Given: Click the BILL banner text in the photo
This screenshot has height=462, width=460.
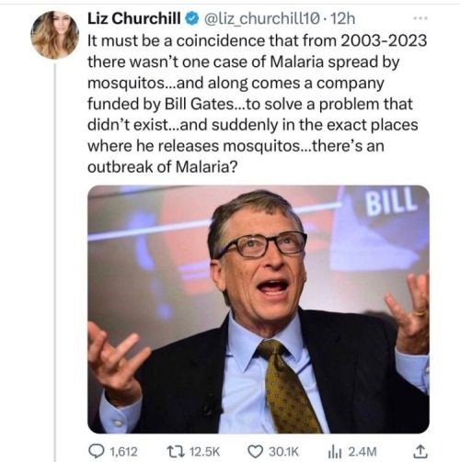Looking at the screenshot, I should click(391, 200).
